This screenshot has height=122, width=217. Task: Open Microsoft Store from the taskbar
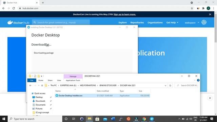point(97,119)
